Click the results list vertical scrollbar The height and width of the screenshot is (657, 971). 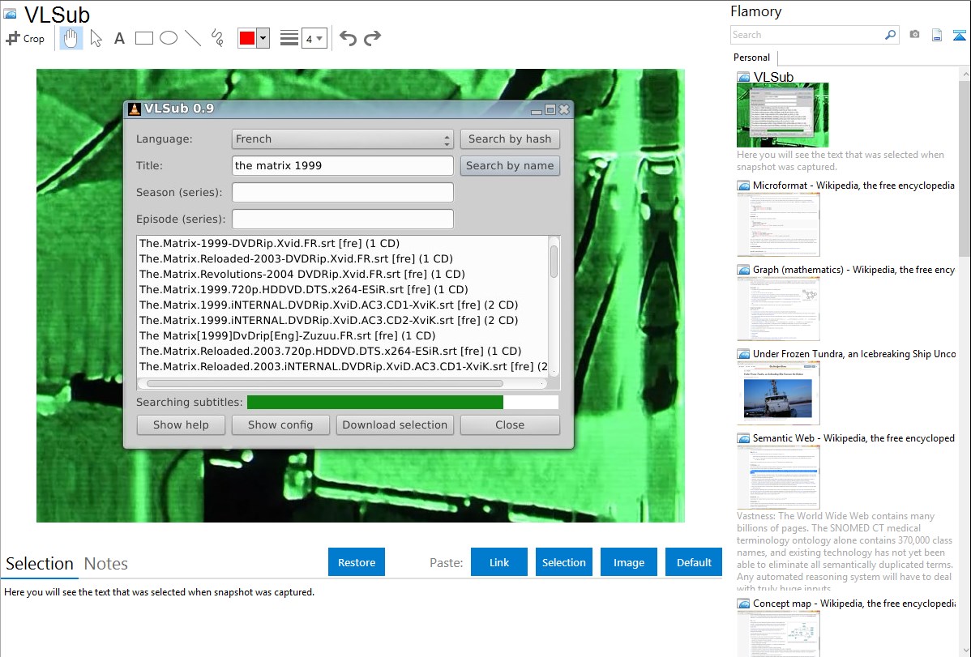tap(554, 305)
